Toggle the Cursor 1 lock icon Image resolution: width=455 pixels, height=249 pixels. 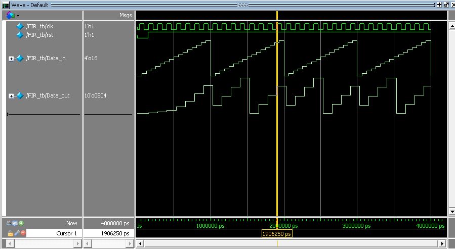point(10,233)
